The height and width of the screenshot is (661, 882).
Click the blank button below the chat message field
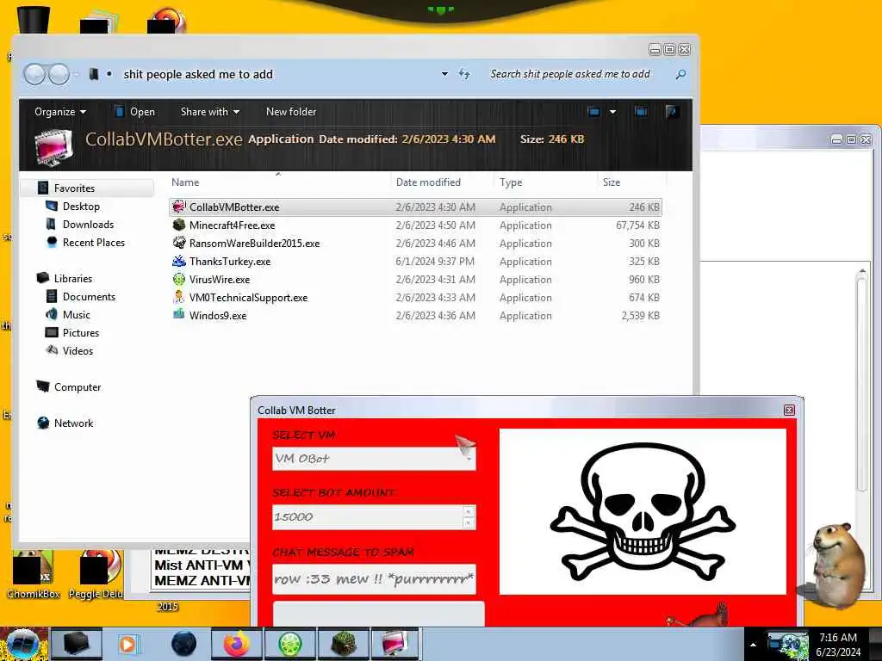pos(379,614)
